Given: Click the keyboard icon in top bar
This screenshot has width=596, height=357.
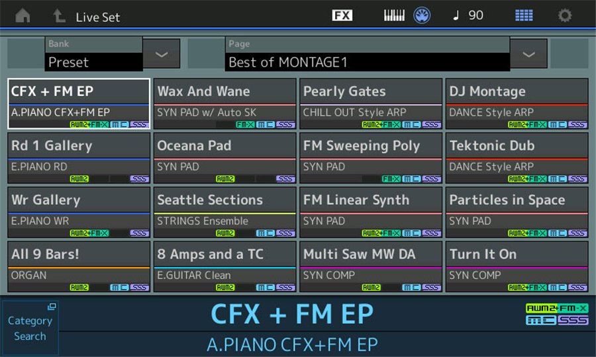Looking at the screenshot, I should 394,15.
